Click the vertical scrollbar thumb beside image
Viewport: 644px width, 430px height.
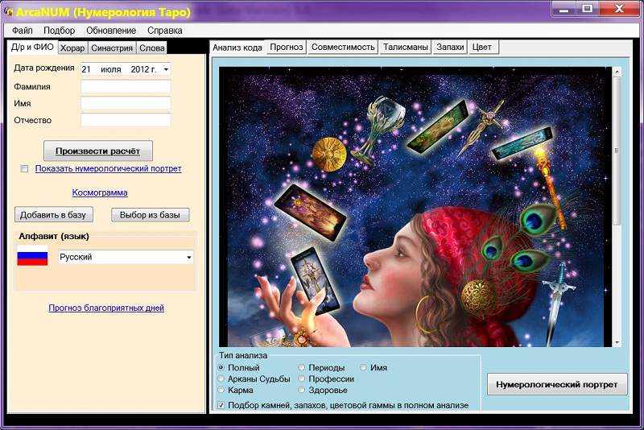(x=617, y=151)
